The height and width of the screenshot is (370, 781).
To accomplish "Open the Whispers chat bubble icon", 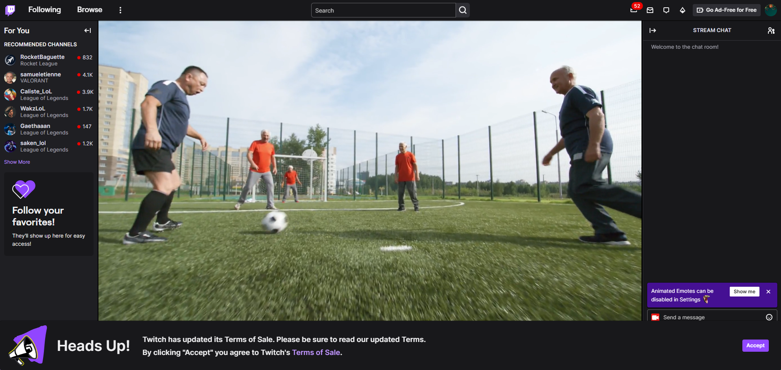I will pos(666,10).
